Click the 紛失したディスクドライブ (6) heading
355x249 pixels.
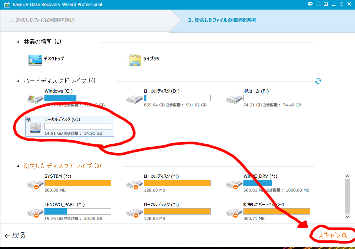(x=62, y=166)
